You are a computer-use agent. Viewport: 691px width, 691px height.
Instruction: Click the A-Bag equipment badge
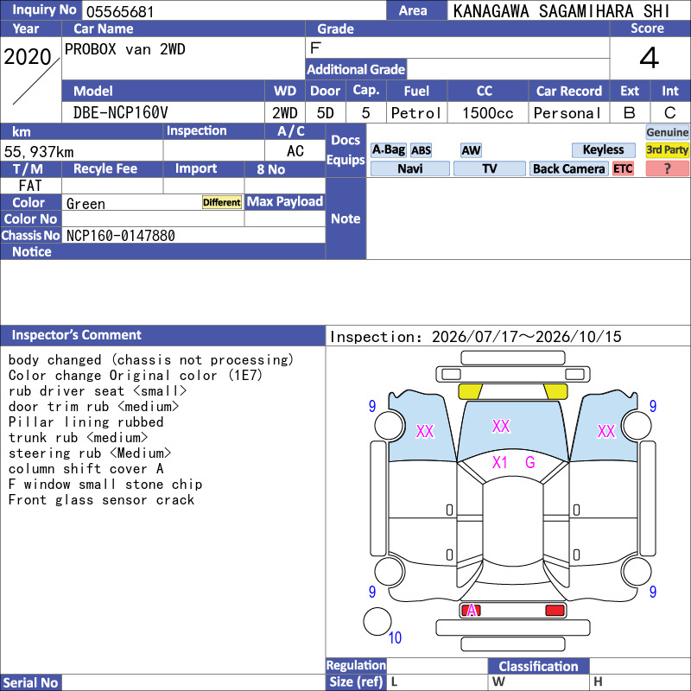coord(388,149)
